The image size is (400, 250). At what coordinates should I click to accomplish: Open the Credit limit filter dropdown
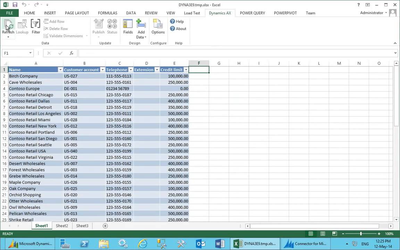coord(186,70)
